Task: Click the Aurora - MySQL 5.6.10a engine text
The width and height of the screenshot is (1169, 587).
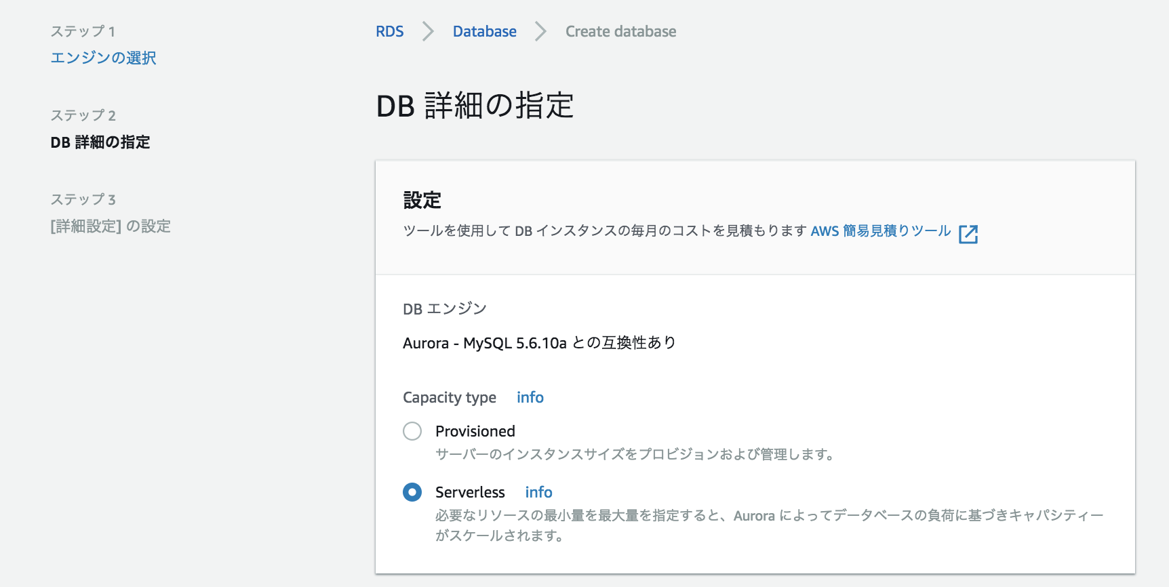Action: 539,343
